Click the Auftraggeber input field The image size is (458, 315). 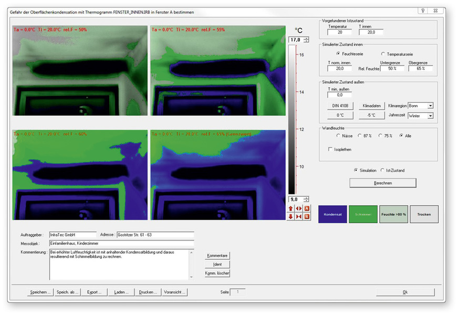[x=72, y=235]
